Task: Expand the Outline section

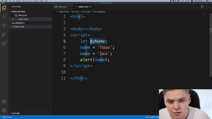Action: [x=10, y=113]
